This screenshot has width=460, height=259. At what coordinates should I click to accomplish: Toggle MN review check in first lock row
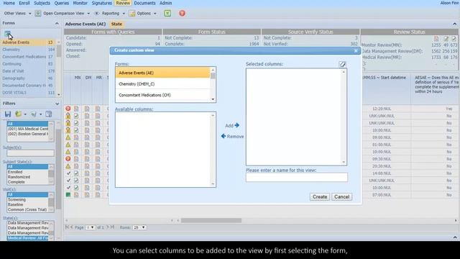pos(76,116)
